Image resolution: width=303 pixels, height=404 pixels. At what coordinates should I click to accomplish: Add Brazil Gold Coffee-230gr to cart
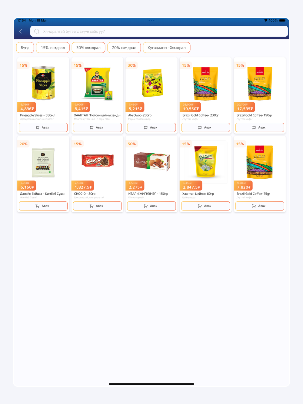tap(205, 127)
